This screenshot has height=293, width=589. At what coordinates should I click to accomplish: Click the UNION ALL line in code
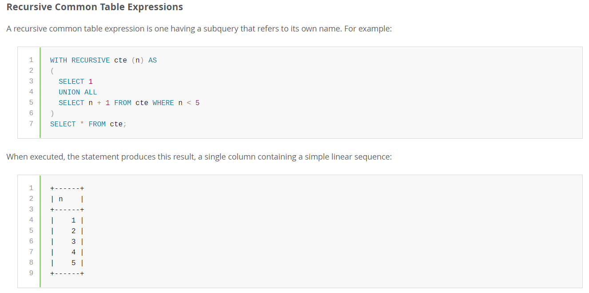[78, 92]
